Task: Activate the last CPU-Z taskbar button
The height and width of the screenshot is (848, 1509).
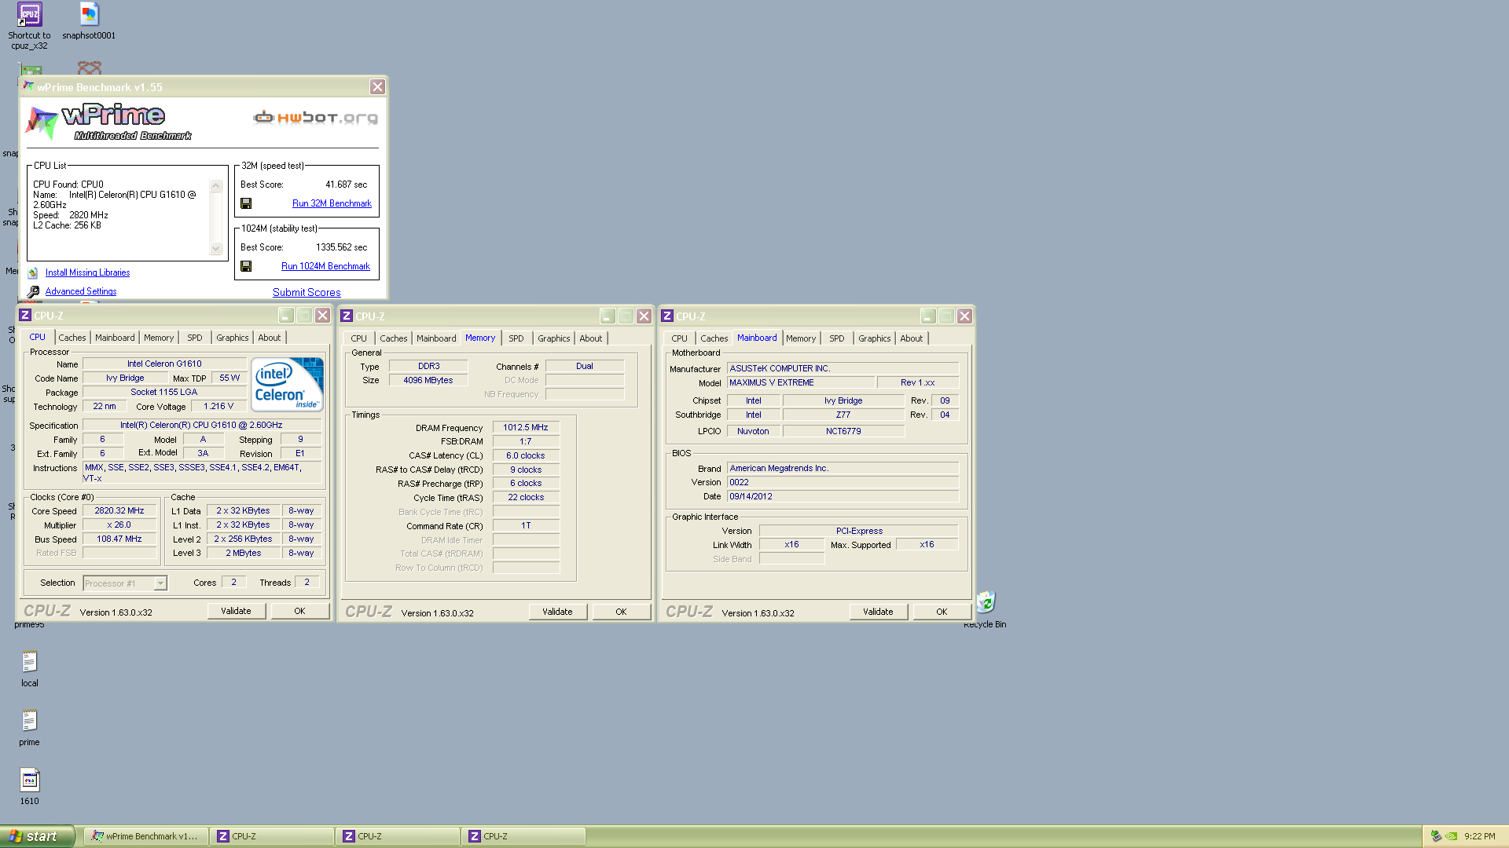Action: point(523,836)
